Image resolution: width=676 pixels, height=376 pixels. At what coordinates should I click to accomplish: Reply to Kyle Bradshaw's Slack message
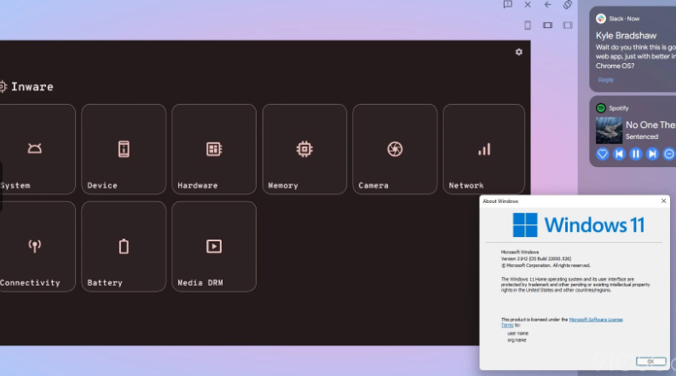[605, 80]
